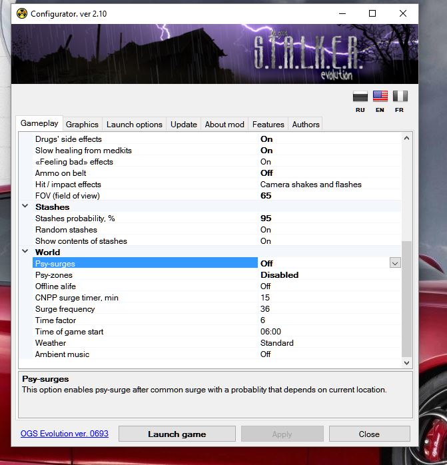Select the Weather setting row
The height and width of the screenshot is (465, 447).
pyautogui.click(x=217, y=343)
